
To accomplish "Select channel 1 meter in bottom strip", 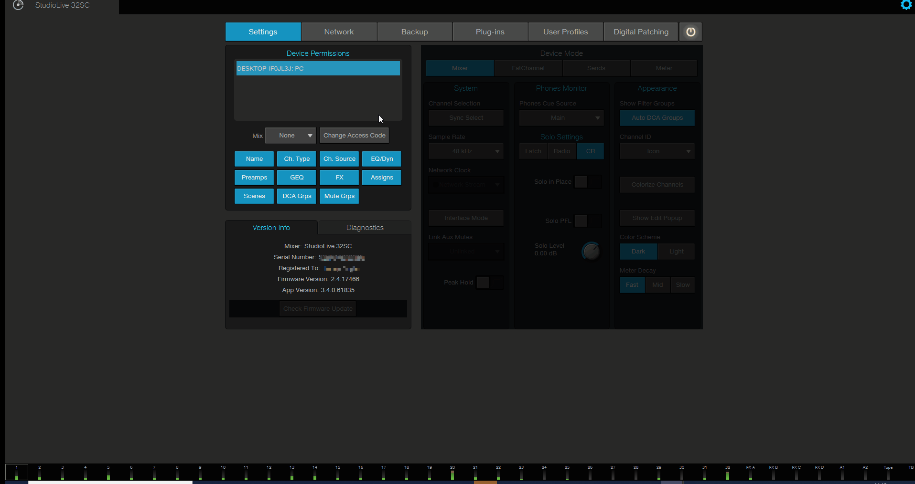I will coord(17,472).
